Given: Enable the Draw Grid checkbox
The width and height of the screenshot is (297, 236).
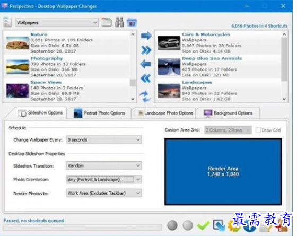Looking at the screenshot, I should (258, 130).
